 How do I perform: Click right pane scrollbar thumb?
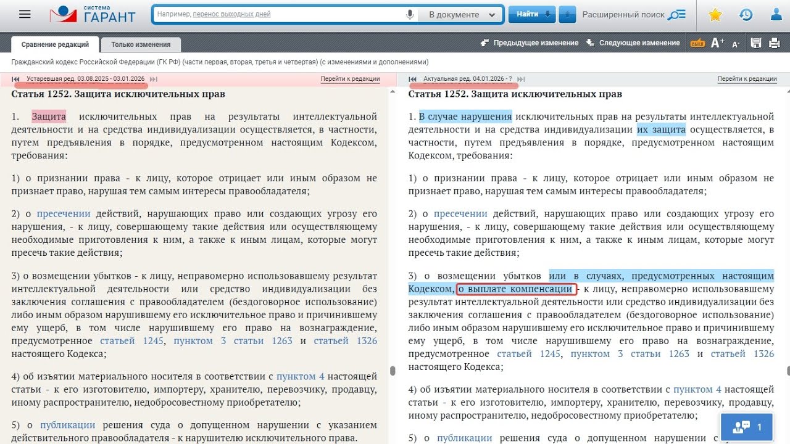click(788, 371)
